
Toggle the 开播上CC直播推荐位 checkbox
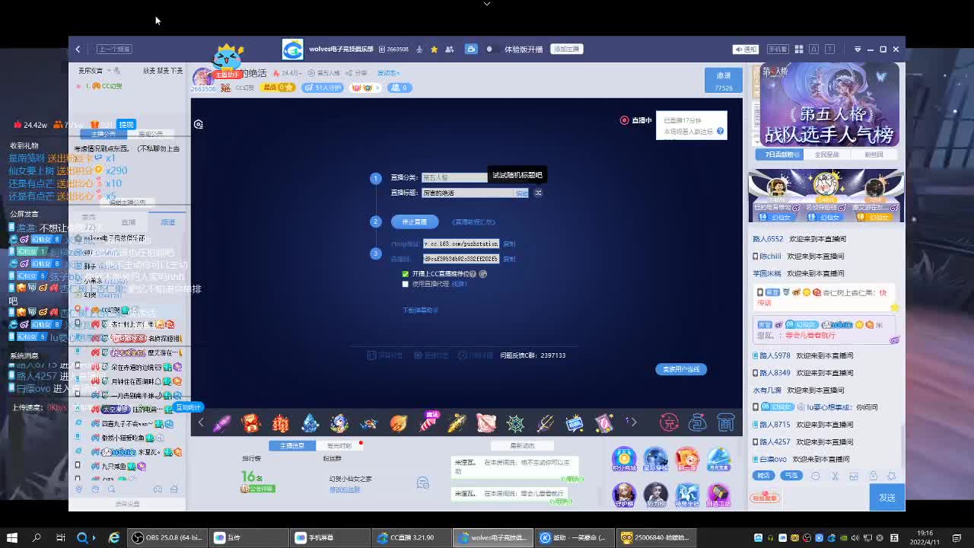click(405, 274)
